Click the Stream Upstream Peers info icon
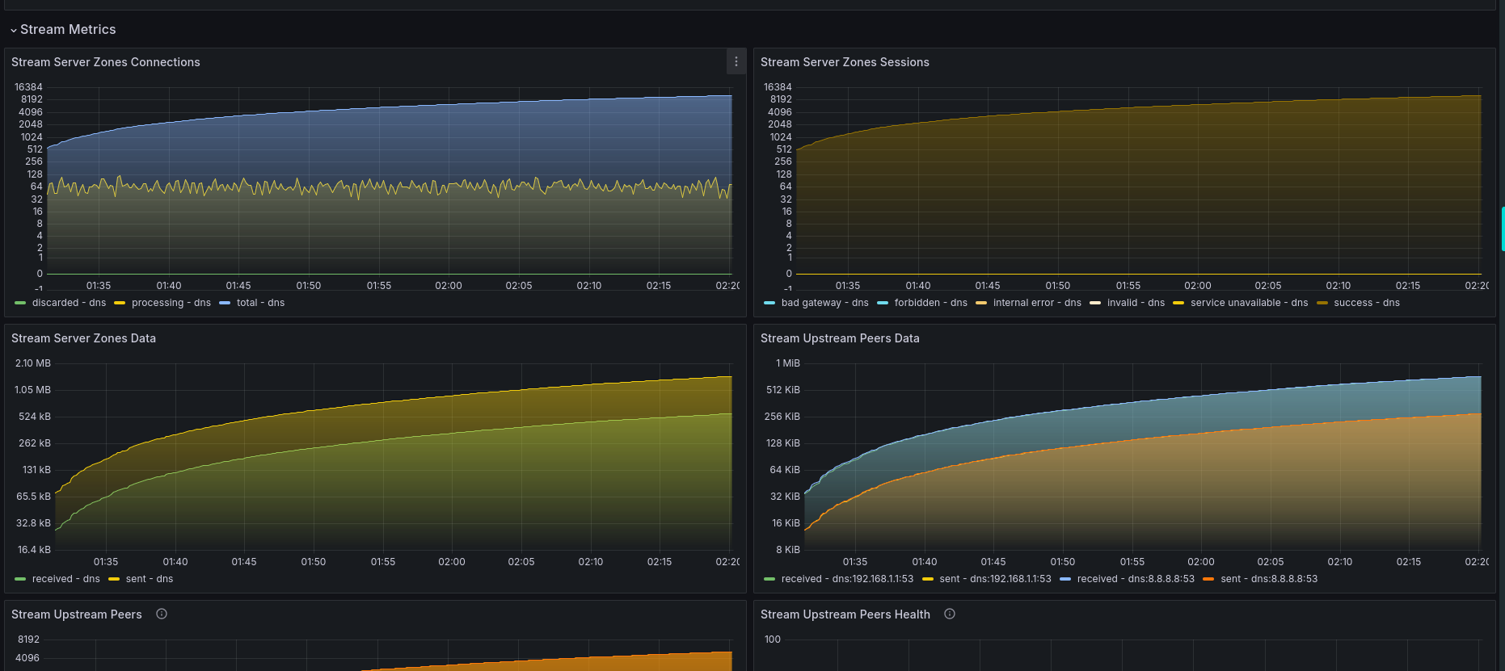Viewport: 1505px width, 671px height. [162, 614]
